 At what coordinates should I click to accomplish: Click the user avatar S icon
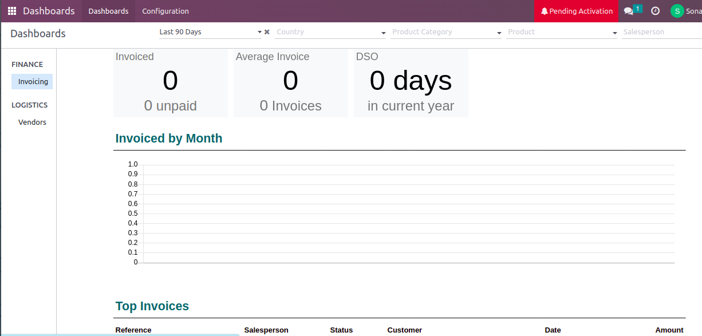point(677,11)
